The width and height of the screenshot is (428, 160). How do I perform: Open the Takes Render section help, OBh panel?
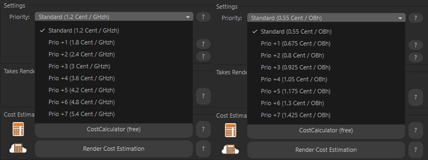point(416,97)
